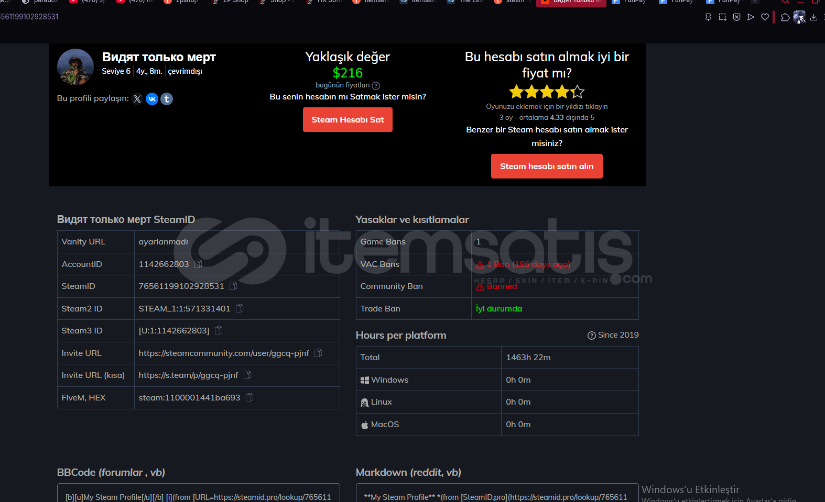Select the https://s.team/p/ggcq-pjnf text

188,375
